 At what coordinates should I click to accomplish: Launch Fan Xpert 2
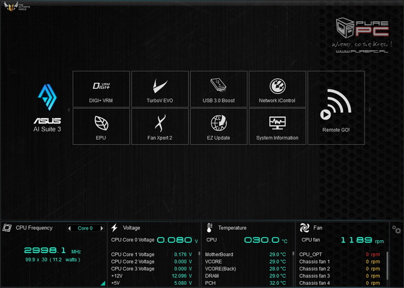[x=160, y=126]
